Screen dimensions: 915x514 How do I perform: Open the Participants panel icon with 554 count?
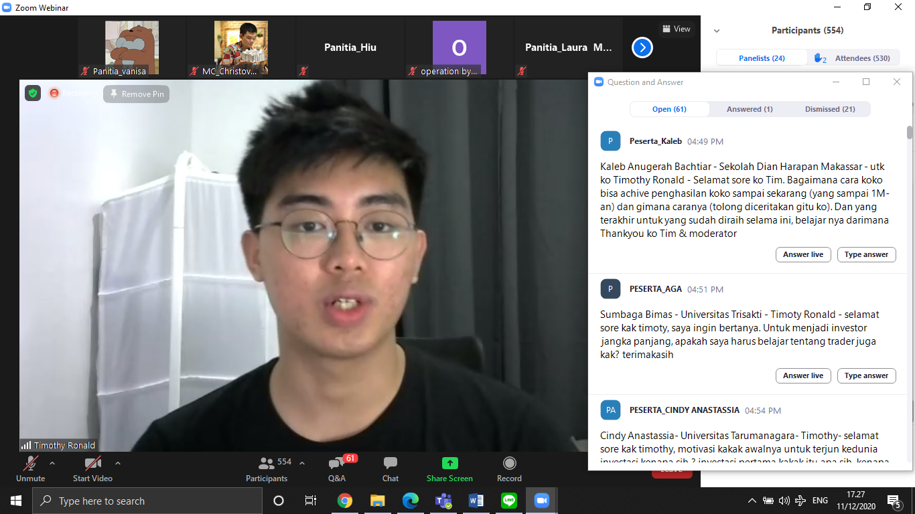(x=267, y=463)
